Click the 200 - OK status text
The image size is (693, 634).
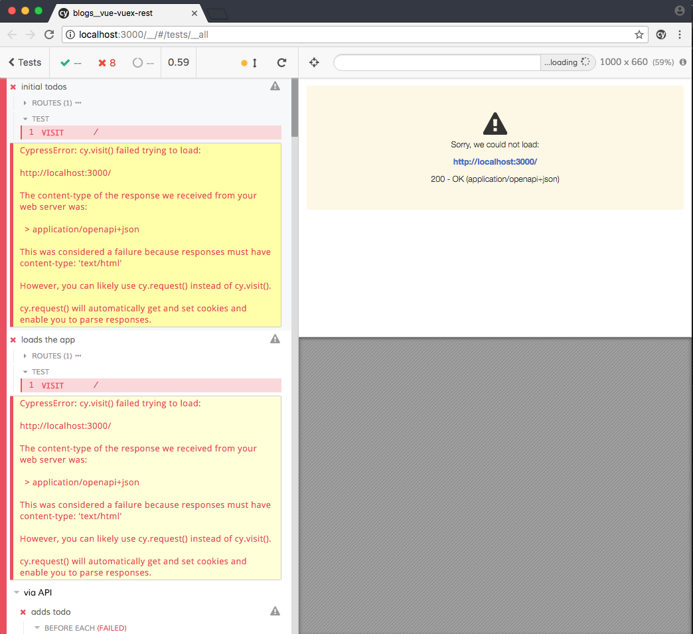495,179
